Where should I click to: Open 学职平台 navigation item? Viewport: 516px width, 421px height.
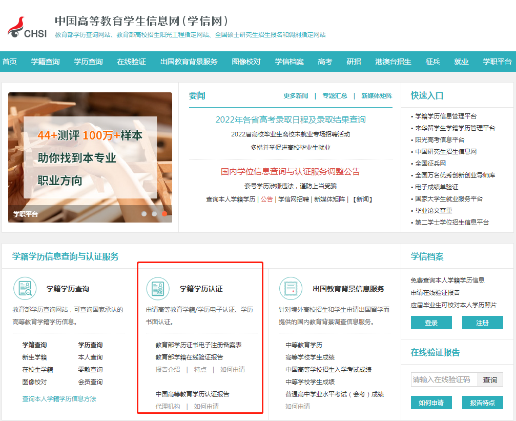(497, 62)
